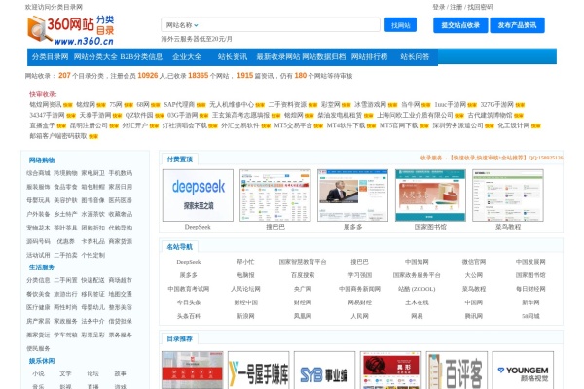Open the 综合商城 subcategory

(x=38, y=173)
